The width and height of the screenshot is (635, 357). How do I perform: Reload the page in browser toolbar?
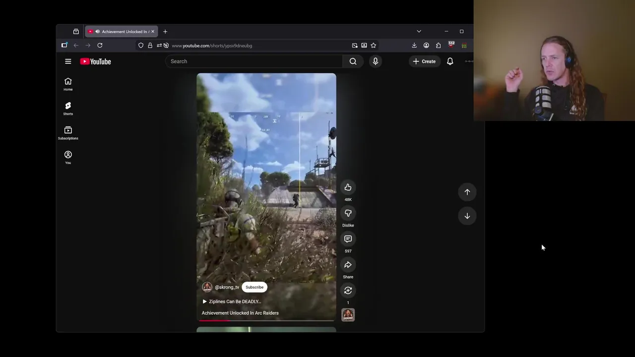(100, 46)
